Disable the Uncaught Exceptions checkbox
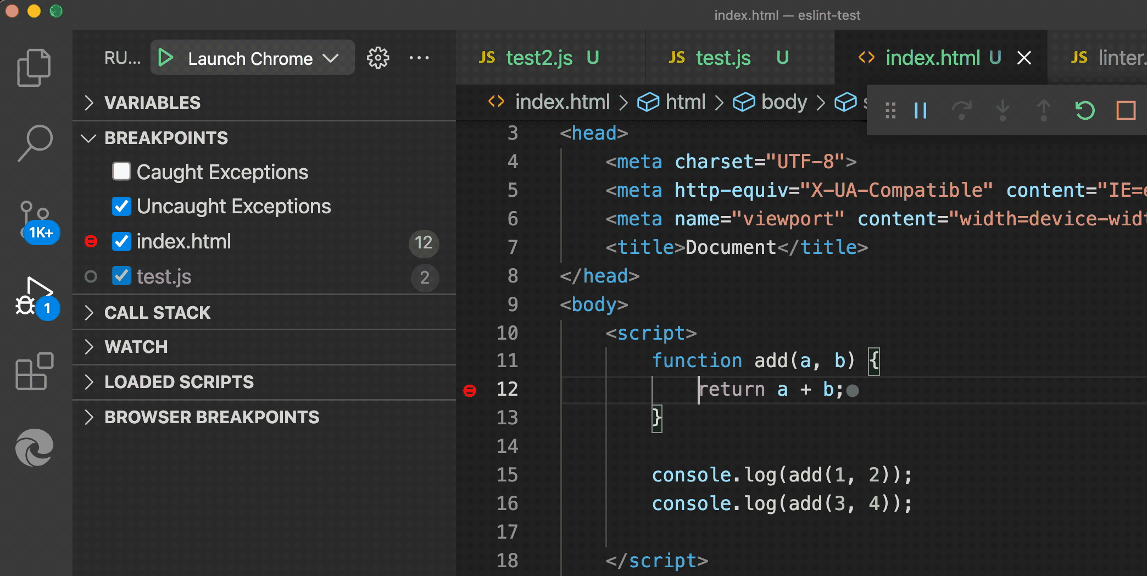1147x576 pixels. click(x=121, y=207)
